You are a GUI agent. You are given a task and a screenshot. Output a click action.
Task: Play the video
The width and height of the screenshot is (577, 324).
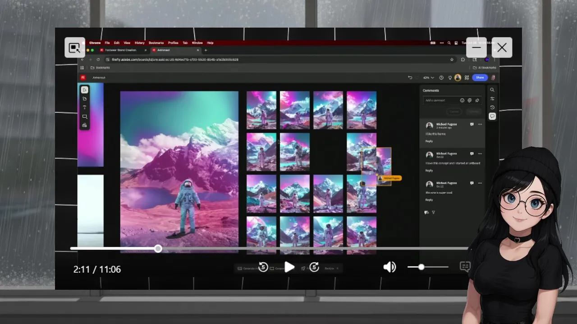click(289, 267)
